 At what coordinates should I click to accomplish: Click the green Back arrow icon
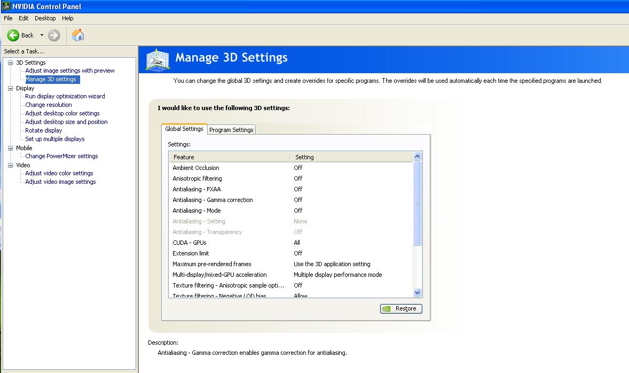point(13,35)
